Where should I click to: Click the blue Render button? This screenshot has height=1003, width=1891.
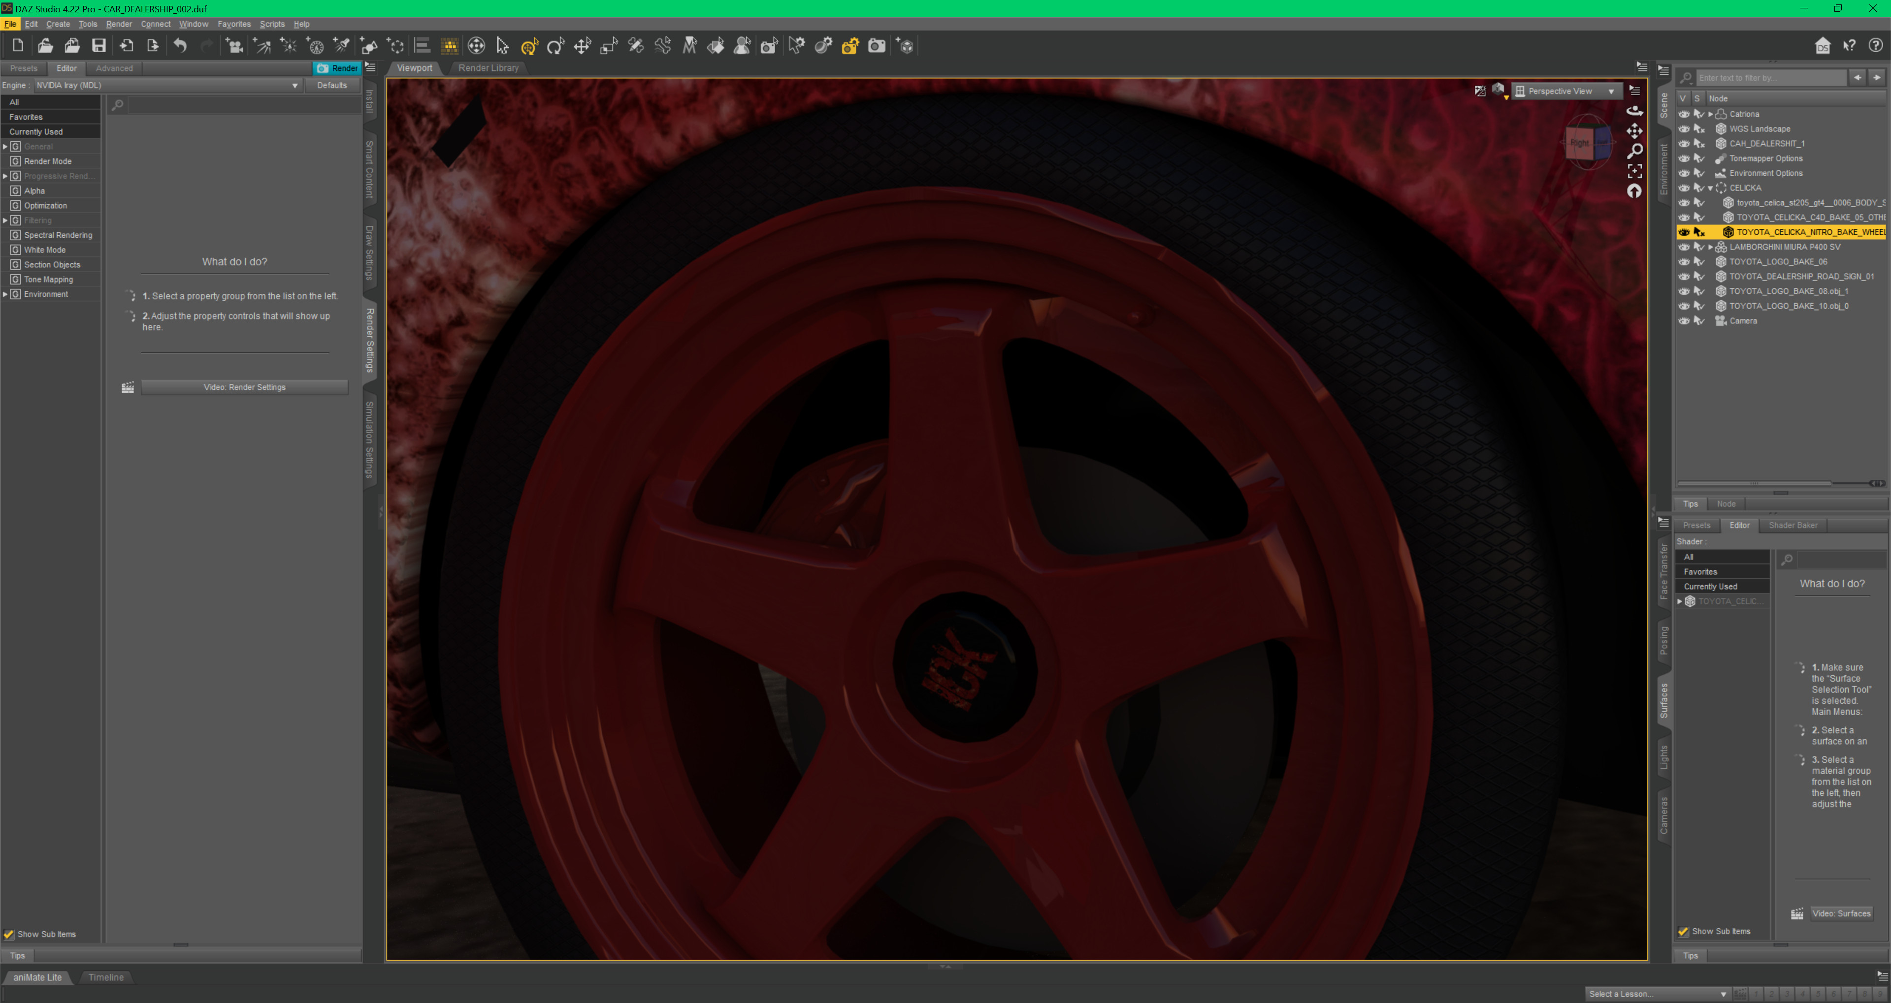[337, 67]
